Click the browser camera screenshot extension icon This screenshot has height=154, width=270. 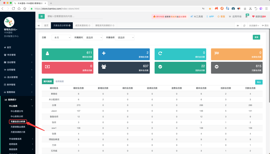point(233,8)
